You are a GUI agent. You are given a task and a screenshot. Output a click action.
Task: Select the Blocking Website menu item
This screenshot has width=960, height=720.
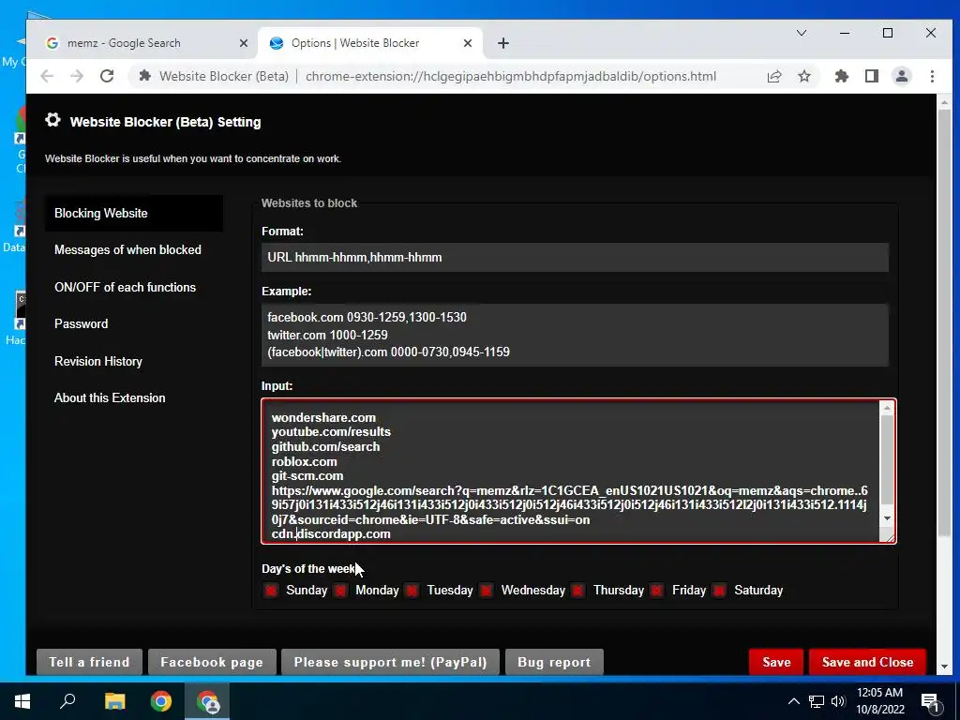click(x=134, y=213)
